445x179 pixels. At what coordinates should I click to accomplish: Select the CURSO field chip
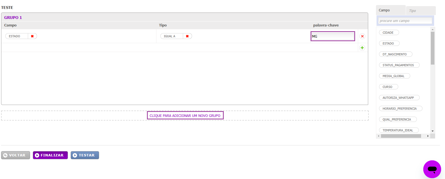pos(389,87)
